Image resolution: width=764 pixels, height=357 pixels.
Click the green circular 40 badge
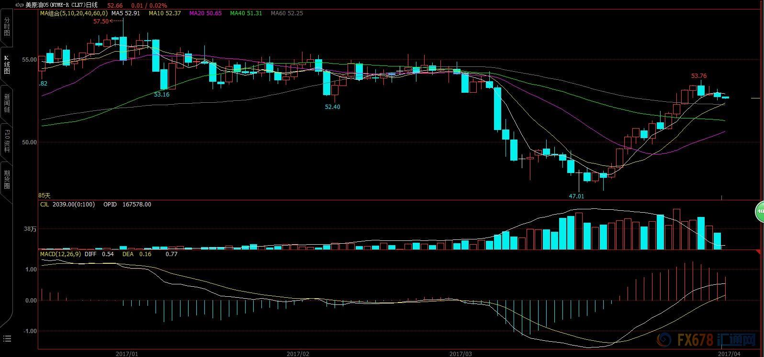pyautogui.click(x=760, y=211)
